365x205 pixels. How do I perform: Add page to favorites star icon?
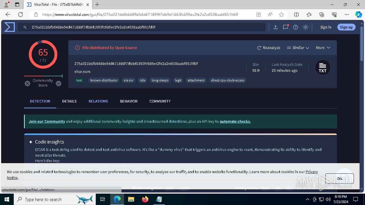click(x=281, y=15)
